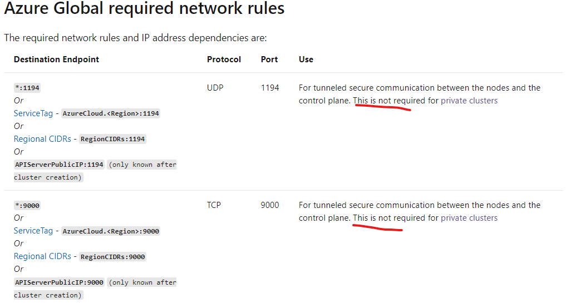Open the ServiceTag link for port 9000

33,231
